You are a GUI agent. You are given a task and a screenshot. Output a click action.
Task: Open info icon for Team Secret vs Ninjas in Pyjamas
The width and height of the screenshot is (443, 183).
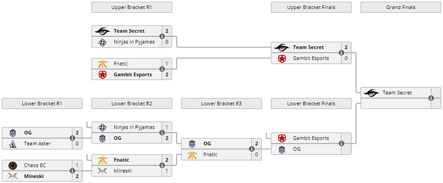162,36
